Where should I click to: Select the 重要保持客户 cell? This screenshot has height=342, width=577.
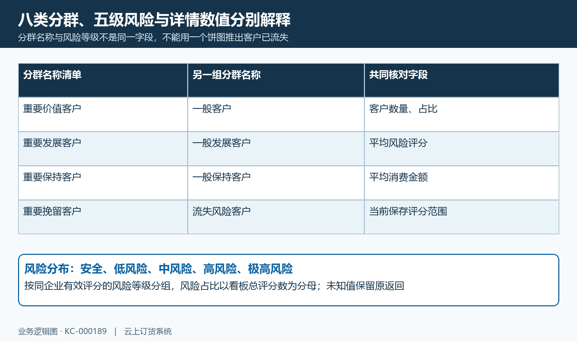103,183
